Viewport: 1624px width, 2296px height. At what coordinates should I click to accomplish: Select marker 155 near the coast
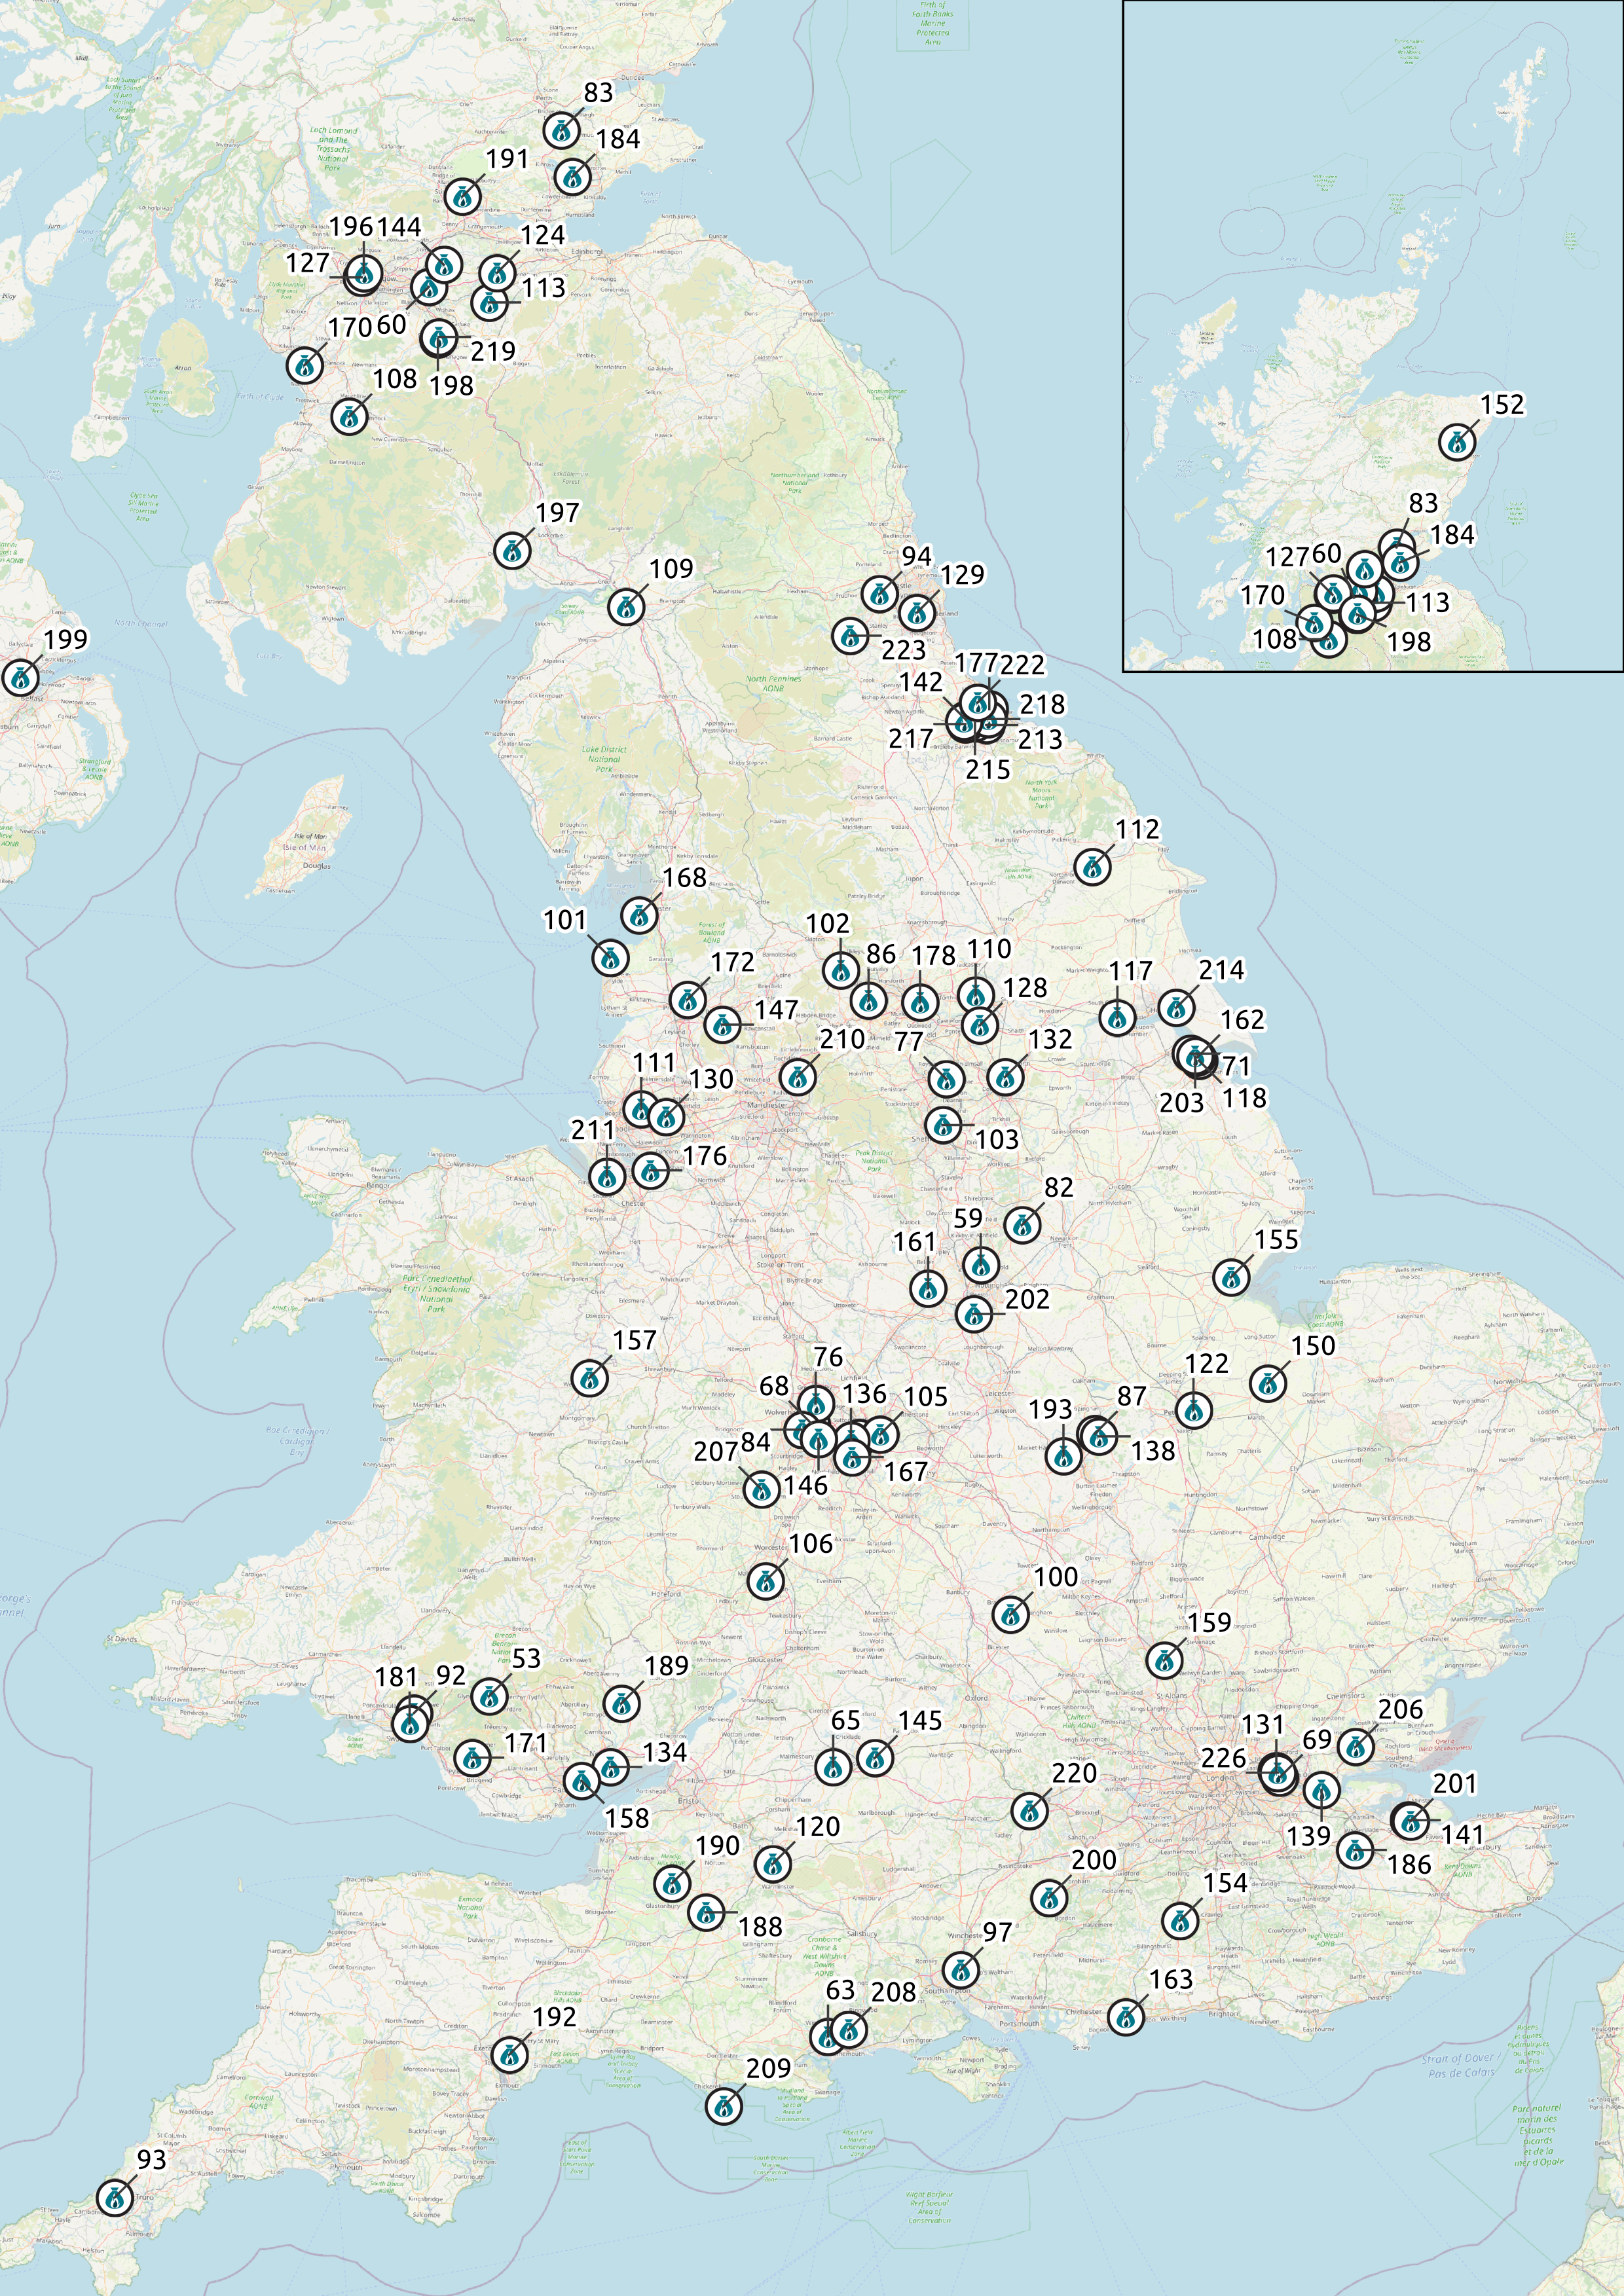(1231, 1277)
